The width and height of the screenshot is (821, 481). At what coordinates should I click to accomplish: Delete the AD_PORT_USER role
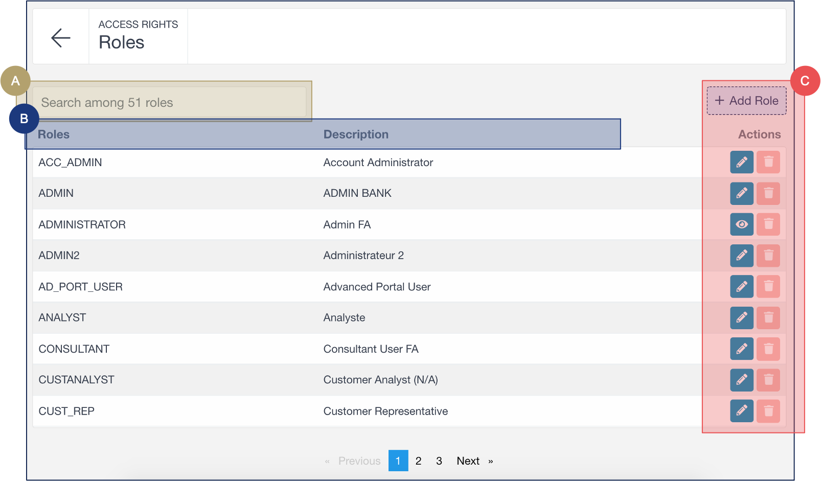coord(768,287)
